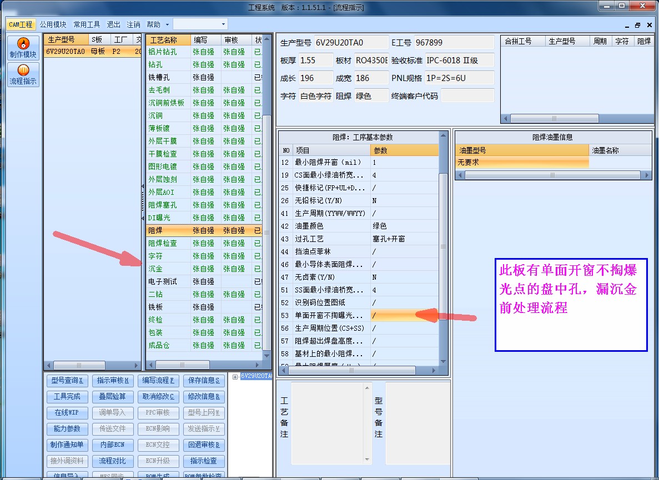The width and height of the screenshot is (659, 480).
Task: Select the 铣槽孔 process row
Action: tap(204, 77)
